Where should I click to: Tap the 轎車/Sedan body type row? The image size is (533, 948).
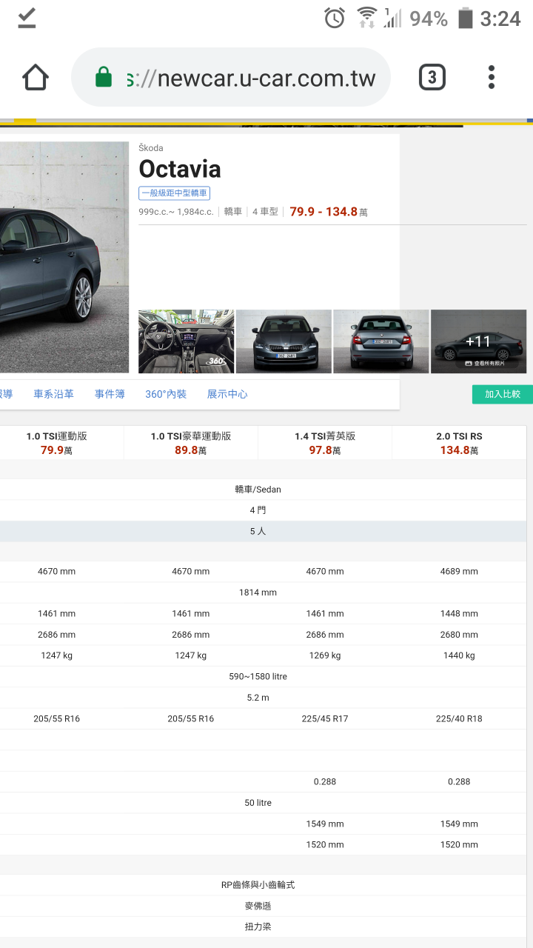(258, 490)
